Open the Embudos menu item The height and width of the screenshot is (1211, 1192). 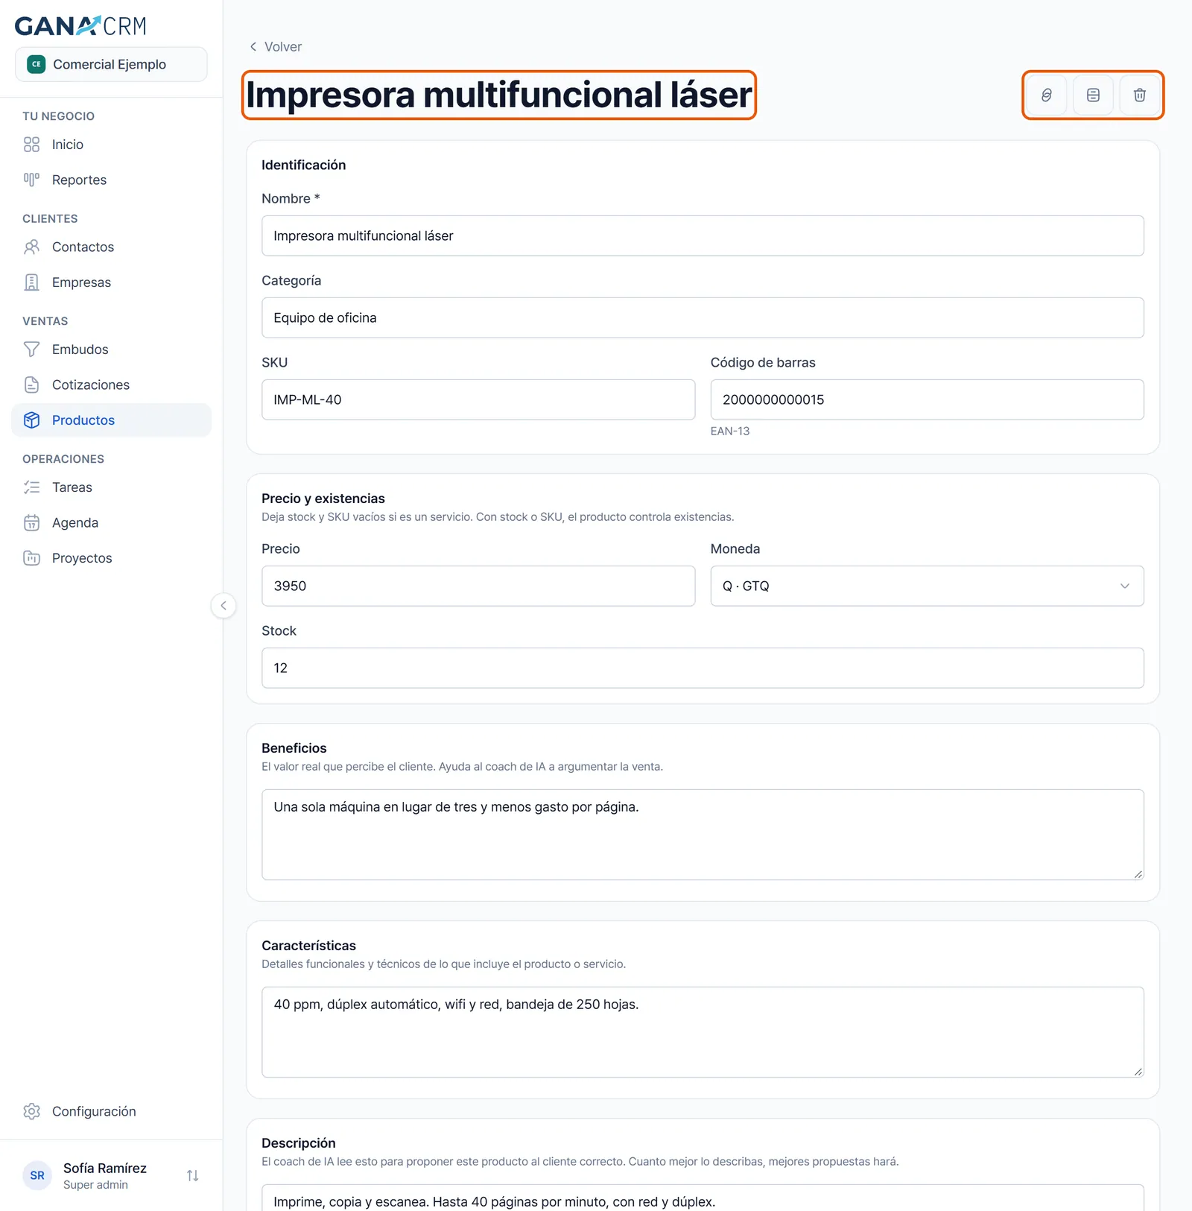111,350
